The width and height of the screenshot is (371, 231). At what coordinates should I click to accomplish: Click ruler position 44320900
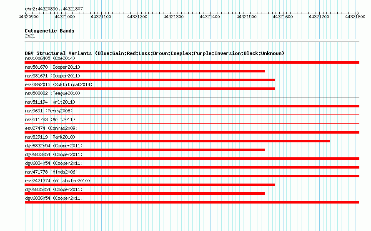click(x=28, y=17)
